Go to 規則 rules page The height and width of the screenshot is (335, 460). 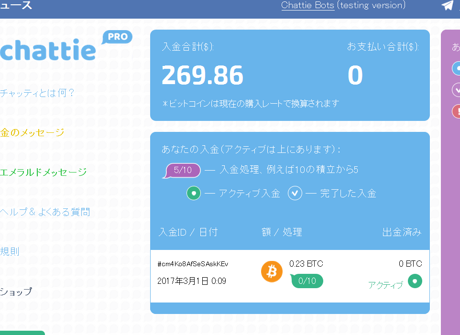10,251
